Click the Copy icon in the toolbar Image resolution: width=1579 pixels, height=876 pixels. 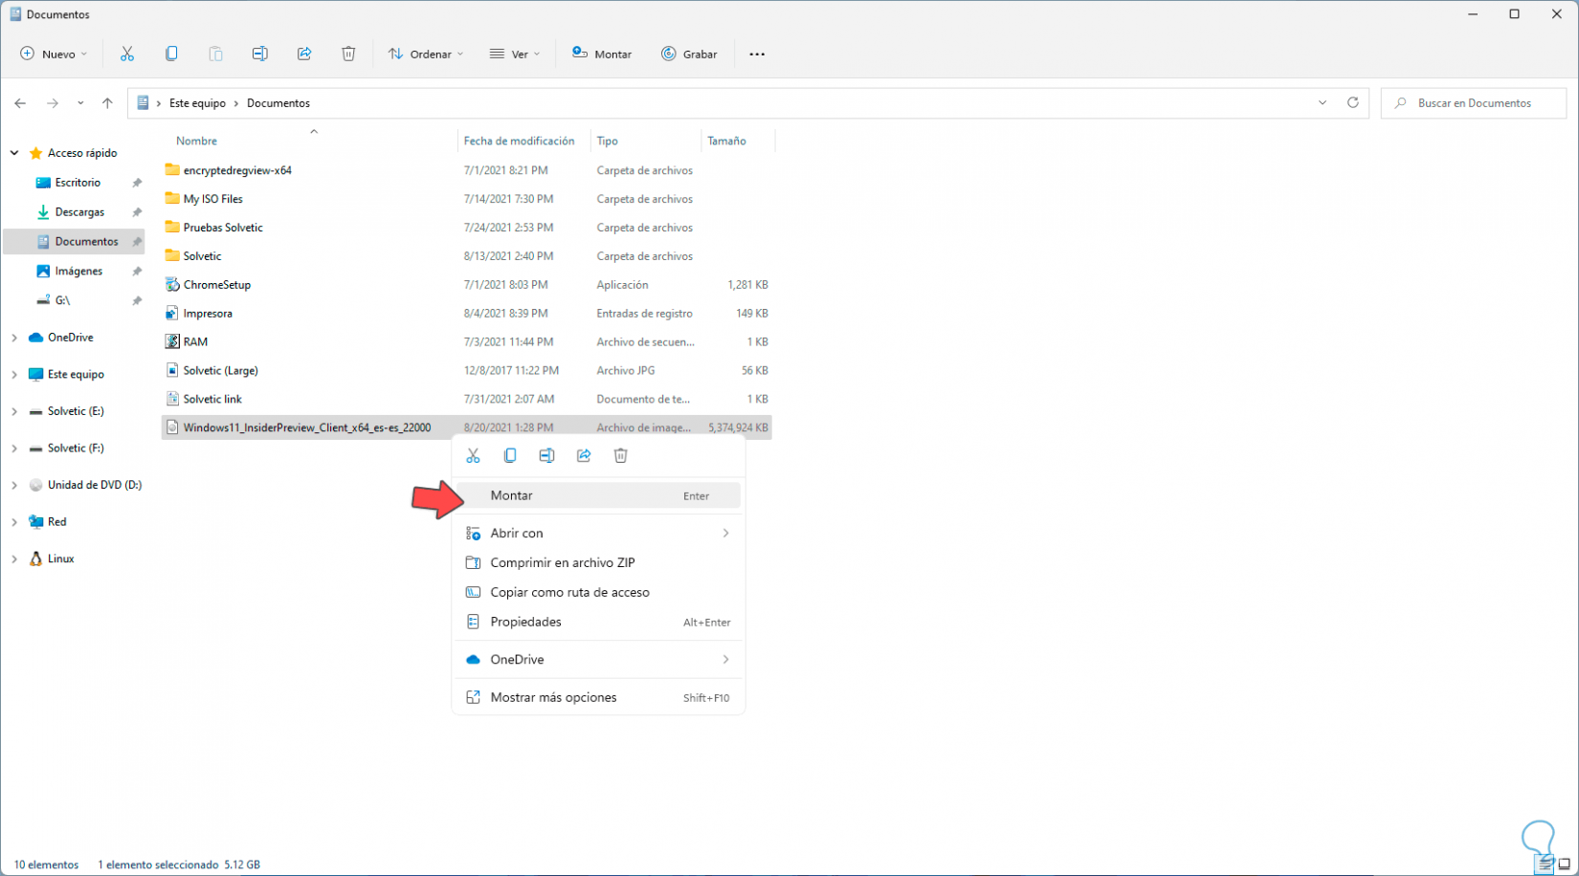171,55
